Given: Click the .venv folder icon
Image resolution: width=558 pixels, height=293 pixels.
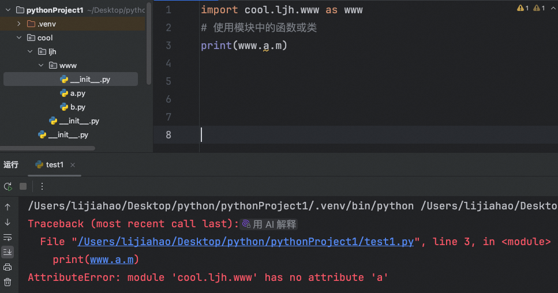Looking at the screenshot, I should 31,24.
